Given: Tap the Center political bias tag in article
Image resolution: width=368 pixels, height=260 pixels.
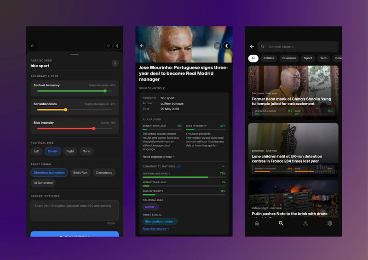Looking at the screenshot, I should pos(151,207).
